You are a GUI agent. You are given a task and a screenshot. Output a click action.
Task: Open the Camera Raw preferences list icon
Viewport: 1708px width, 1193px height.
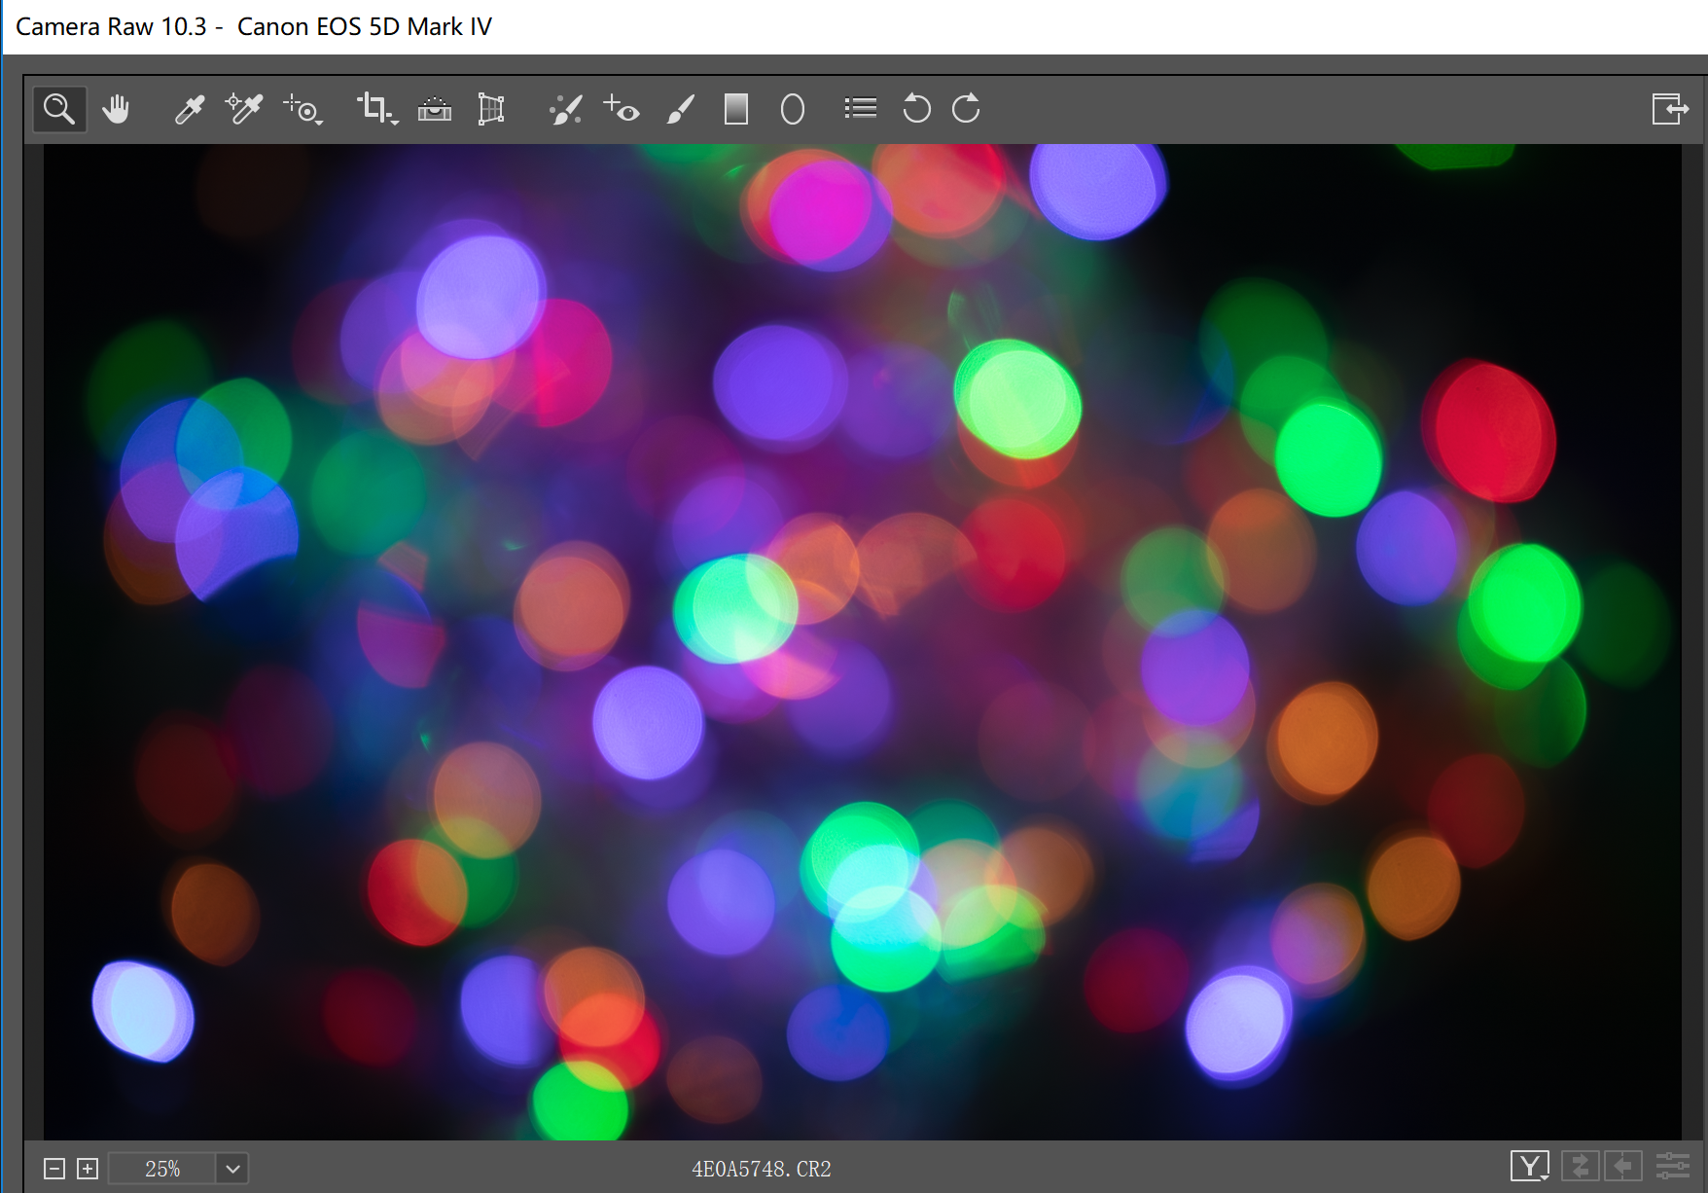coord(861,109)
